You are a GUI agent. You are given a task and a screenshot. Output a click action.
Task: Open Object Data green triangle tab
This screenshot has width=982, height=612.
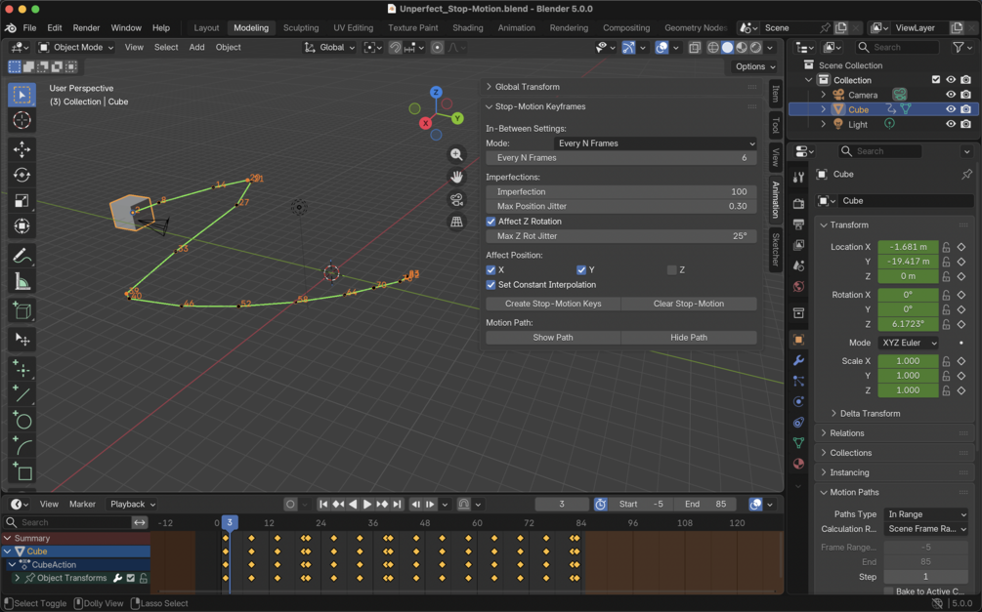[x=798, y=443]
